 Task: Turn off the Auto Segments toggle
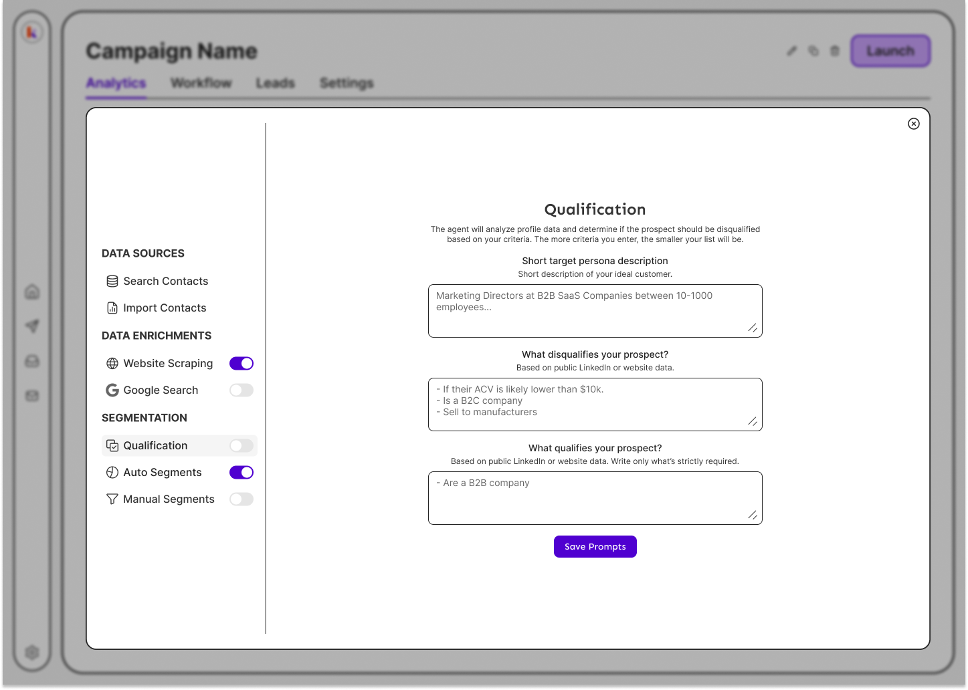(x=241, y=473)
